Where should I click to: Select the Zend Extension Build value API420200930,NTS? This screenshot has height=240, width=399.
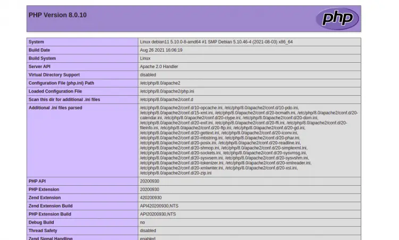pyautogui.click(x=159, y=206)
